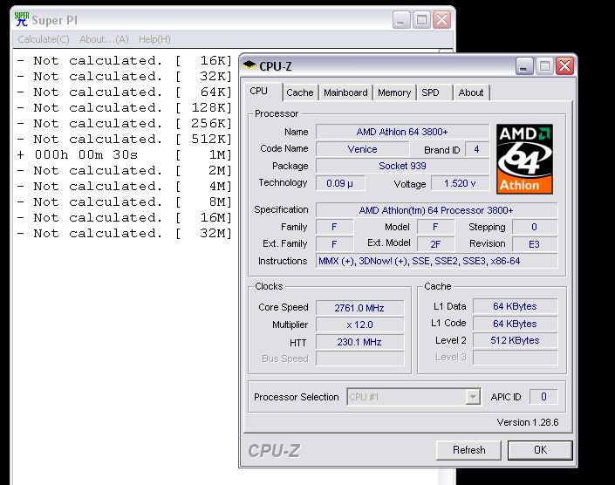Click the Technology value 0.09 µ
The width and height of the screenshot is (615, 485).
coord(340,183)
